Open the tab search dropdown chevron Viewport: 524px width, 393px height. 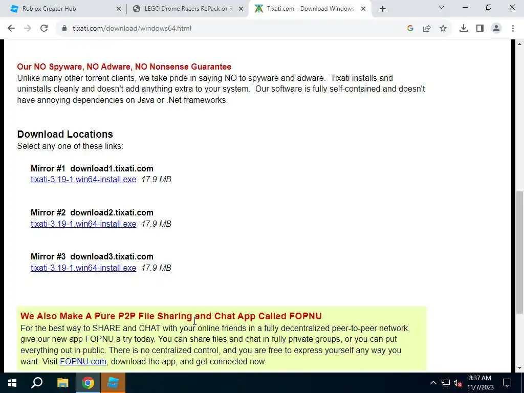click(x=442, y=7)
